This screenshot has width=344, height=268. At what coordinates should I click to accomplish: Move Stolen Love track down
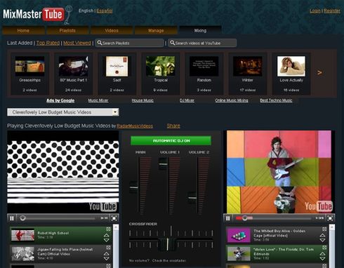[x=322, y=259]
